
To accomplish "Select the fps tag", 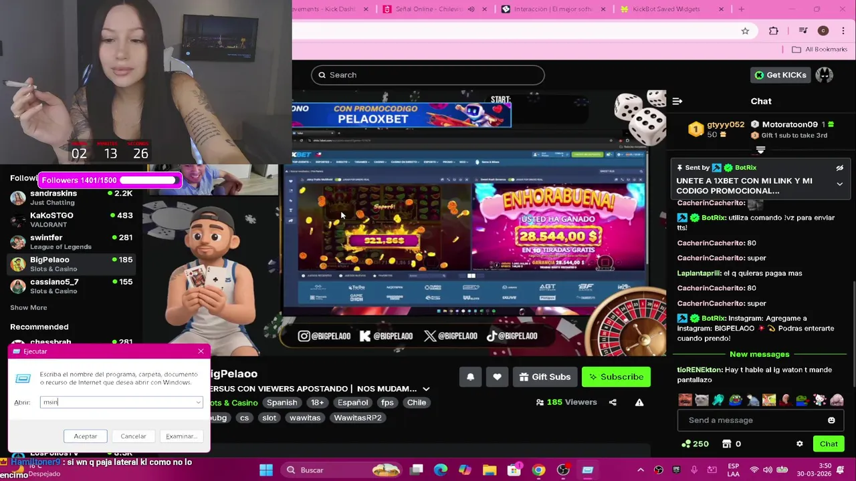I will 387,402.
